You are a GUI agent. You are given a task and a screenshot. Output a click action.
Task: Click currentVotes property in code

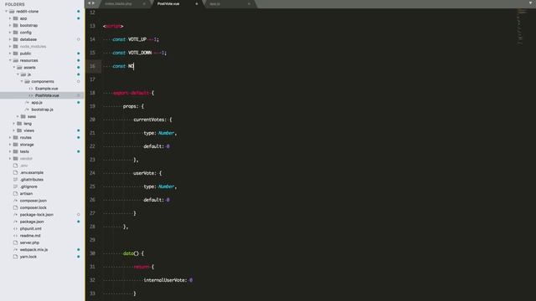(x=150, y=120)
